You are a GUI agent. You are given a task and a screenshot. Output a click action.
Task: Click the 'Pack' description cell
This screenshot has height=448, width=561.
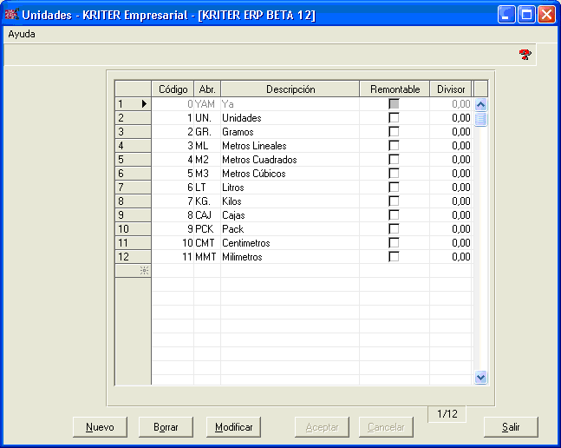click(x=290, y=229)
